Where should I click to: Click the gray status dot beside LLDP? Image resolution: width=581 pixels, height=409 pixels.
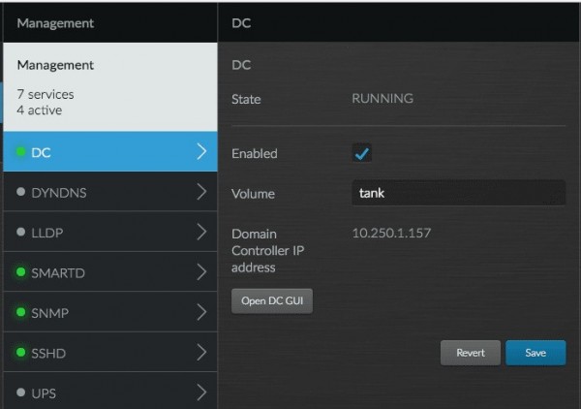click(21, 232)
